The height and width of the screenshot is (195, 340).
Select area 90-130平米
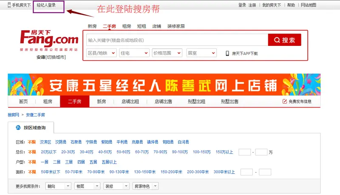[x=119, y=172]
